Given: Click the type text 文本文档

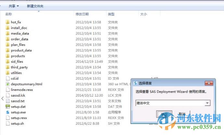Looking at the screenshot, I should tap(114, 101).
